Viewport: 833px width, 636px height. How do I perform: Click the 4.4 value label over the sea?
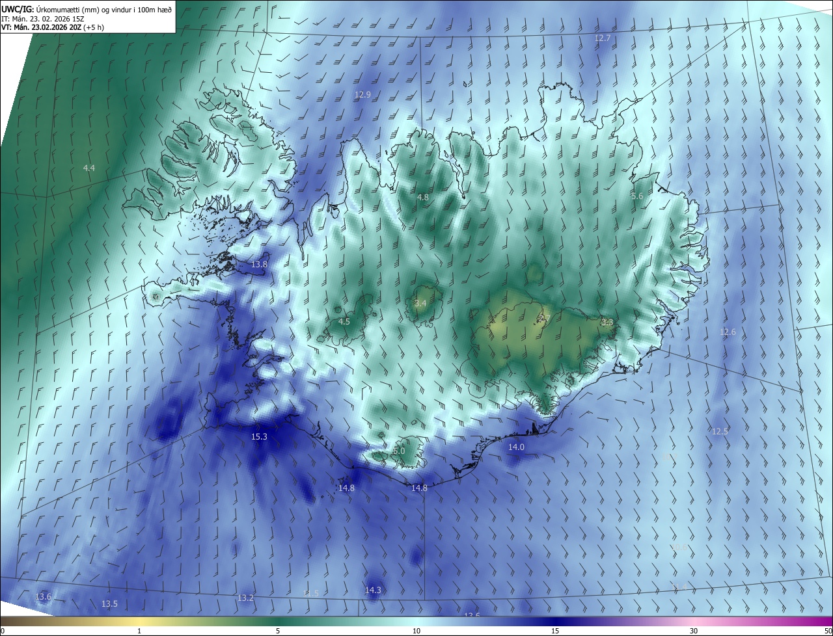tap(89, 168)
